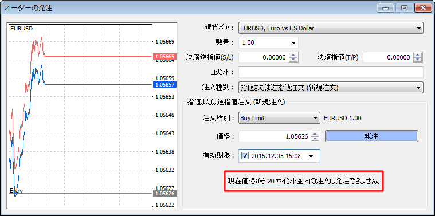Click the EURUSD chart title label
Image resolution: width=435 pixels, height=216 pixels.
point(21,28)
